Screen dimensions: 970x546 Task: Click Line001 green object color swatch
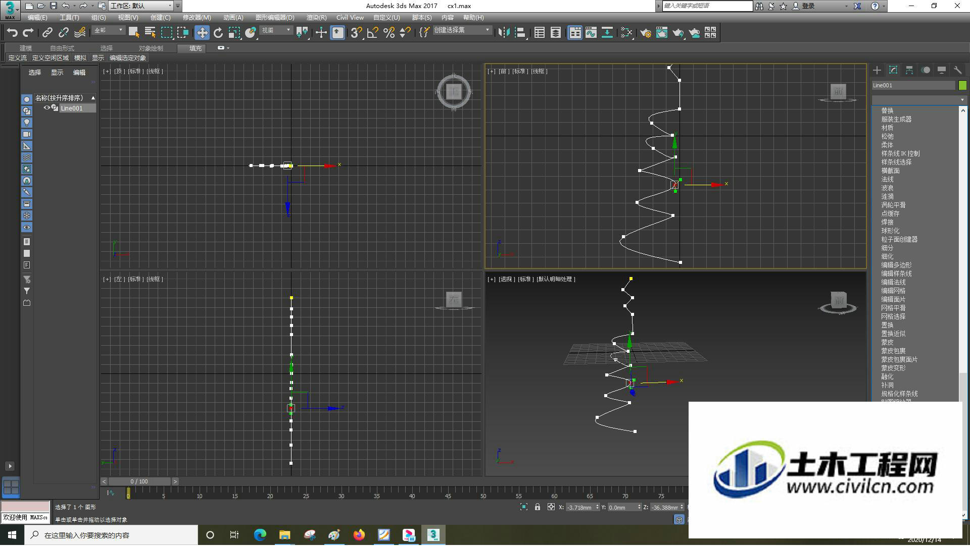(x=962, y=85)
